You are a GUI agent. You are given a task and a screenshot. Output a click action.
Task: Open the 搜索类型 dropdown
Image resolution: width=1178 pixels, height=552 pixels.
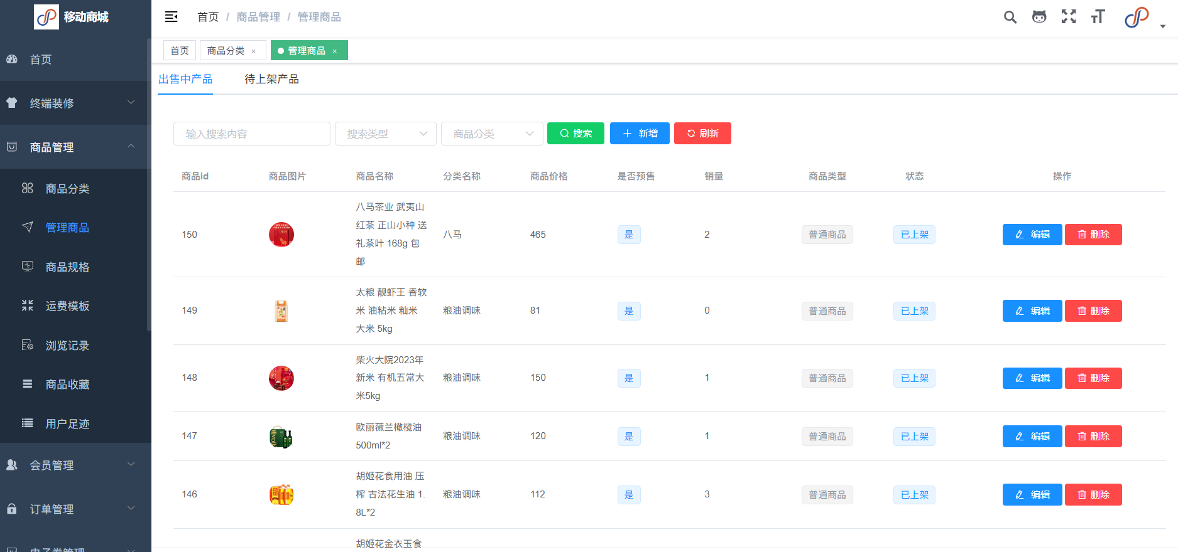tap(386, 134)
